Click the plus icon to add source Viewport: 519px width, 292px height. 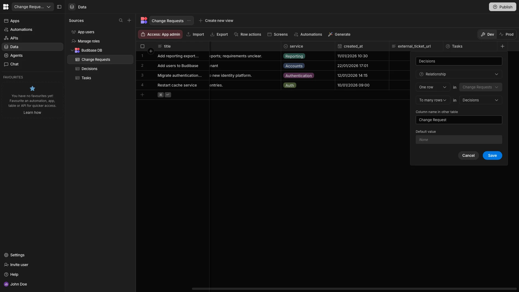pos(129,21)
